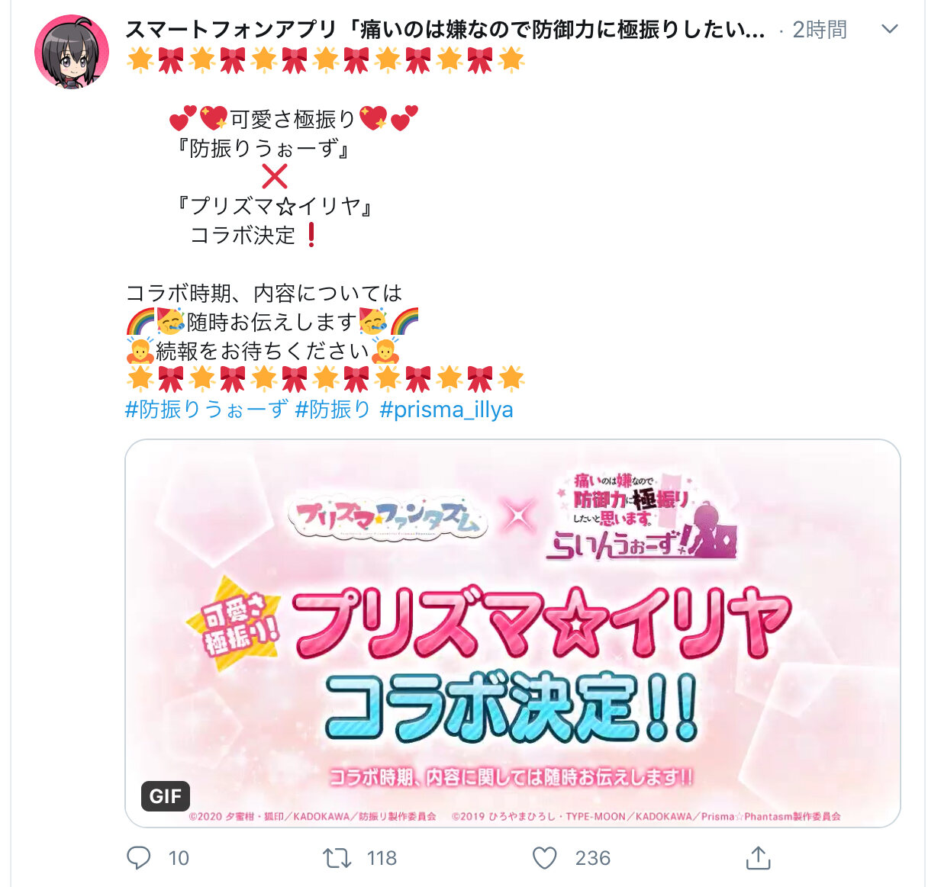Open the #防振り hashtag link

(x=333, y=410)
